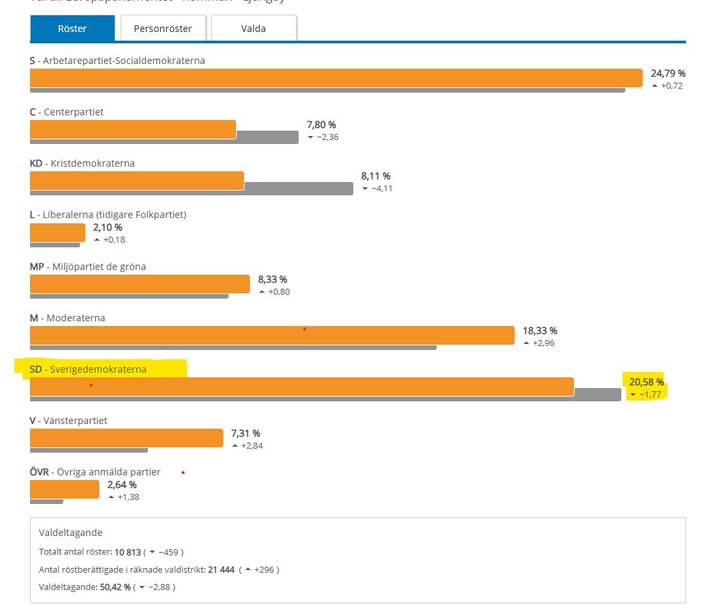Open the Personröster tab

coord(163,28)
